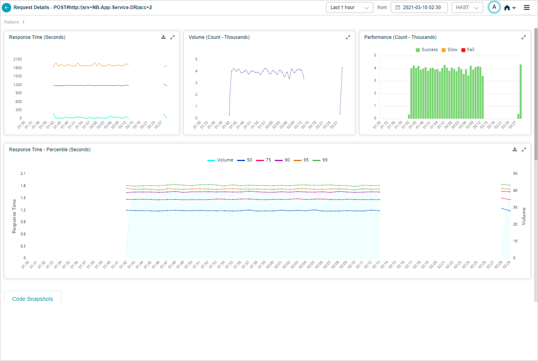Screen dimensions: 538x361
Task: Download the Response Time (Seconds) chart data
Action: click(x=163, y=37)
